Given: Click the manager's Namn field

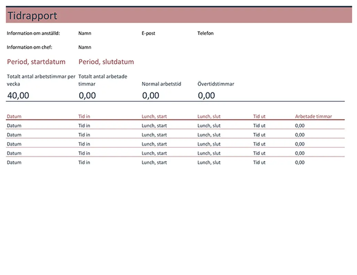Looking at the screenshot, I should 85,47.
